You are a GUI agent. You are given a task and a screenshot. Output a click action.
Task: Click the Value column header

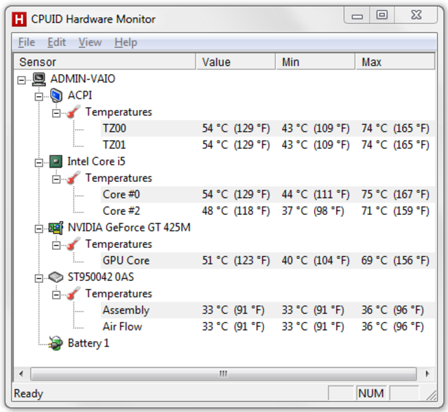coord(236,62)
